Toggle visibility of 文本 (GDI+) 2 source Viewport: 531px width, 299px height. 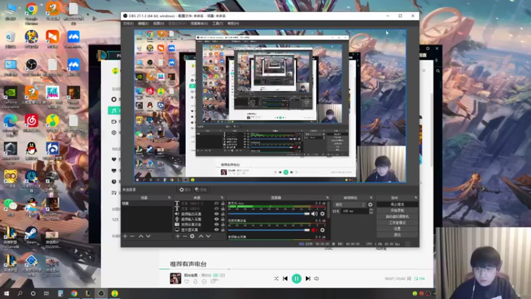[216, 203]
